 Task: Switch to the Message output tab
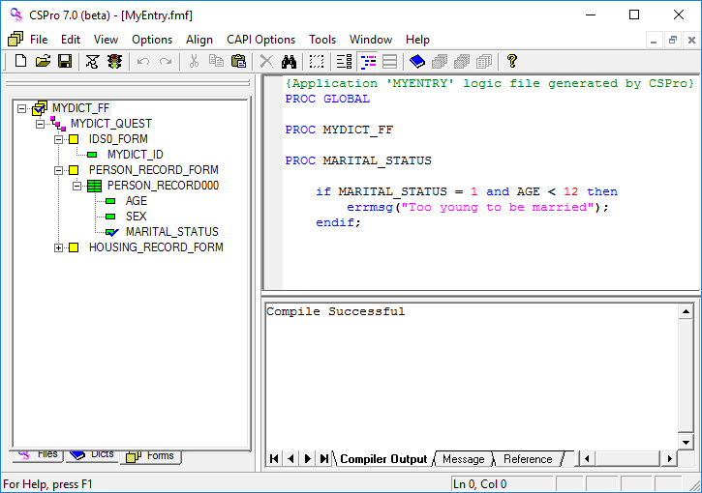[x=463, y=459]
